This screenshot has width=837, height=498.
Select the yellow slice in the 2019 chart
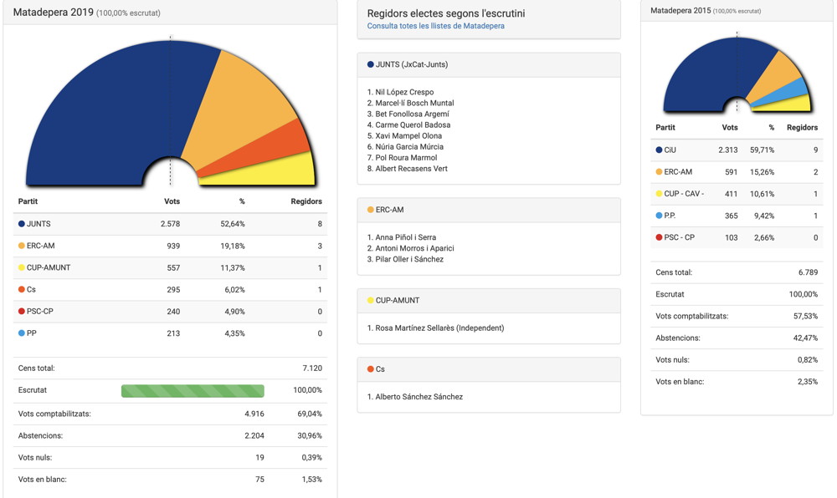pyautogui.click(x=297, y=171)
